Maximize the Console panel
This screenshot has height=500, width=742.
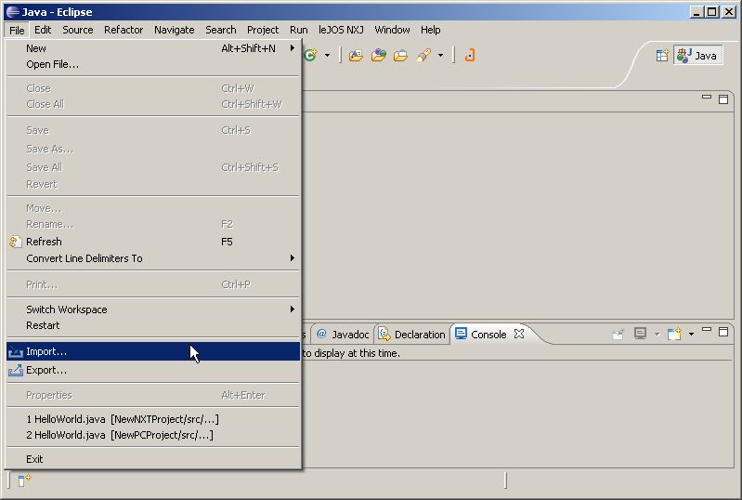(x=723, y=332)
